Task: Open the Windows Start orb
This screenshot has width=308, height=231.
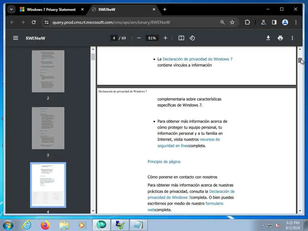Action: pos(8,225)
